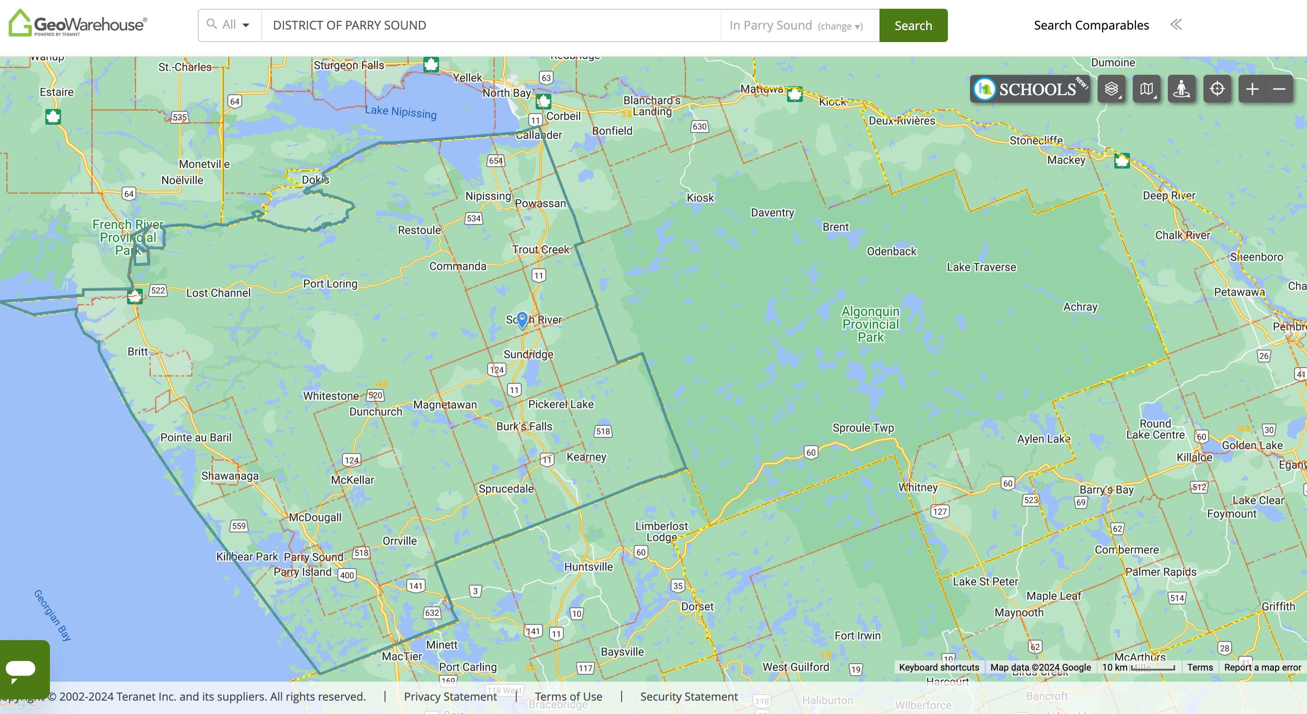The height and width of the screenshot is (714, 1307).
Task: Zoom out on the map
Action: click(1280, 89)
